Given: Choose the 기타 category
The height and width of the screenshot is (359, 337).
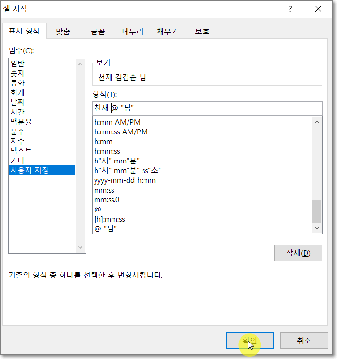Looking at the screenshot, I should pos(42,161).
